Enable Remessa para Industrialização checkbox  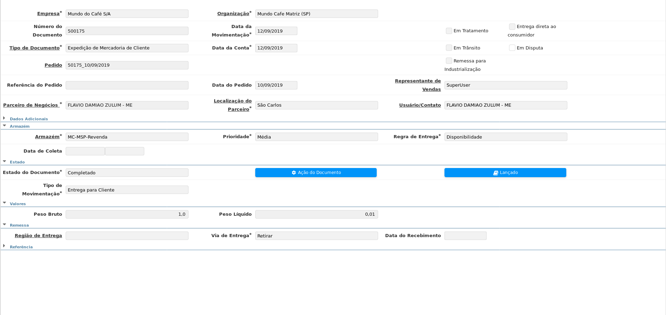(x=449, y=61)
